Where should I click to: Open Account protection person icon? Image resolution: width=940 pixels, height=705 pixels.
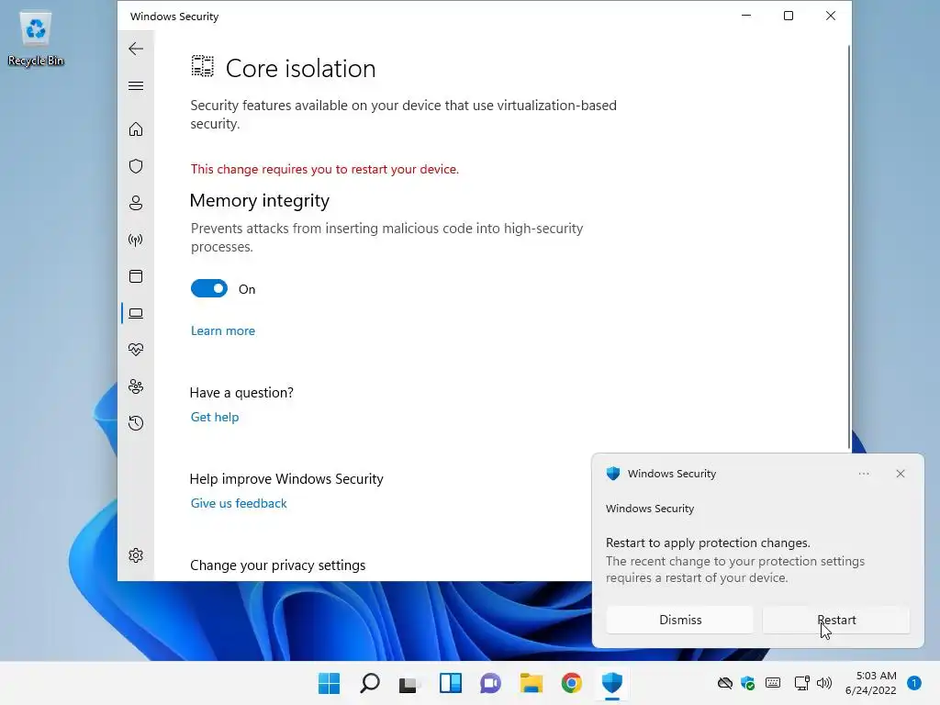pyautogui.click(x=136, y=203)
